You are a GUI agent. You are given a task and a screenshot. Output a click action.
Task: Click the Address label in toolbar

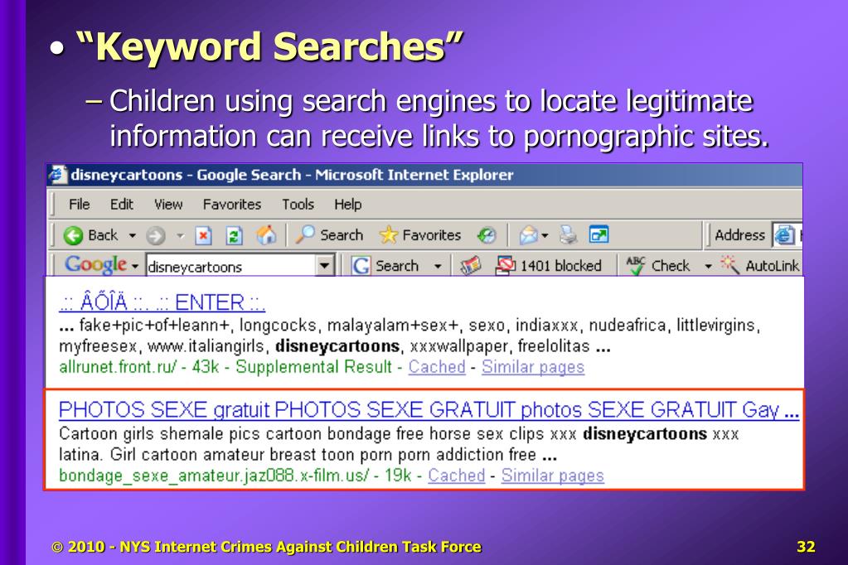coord(739,235)
